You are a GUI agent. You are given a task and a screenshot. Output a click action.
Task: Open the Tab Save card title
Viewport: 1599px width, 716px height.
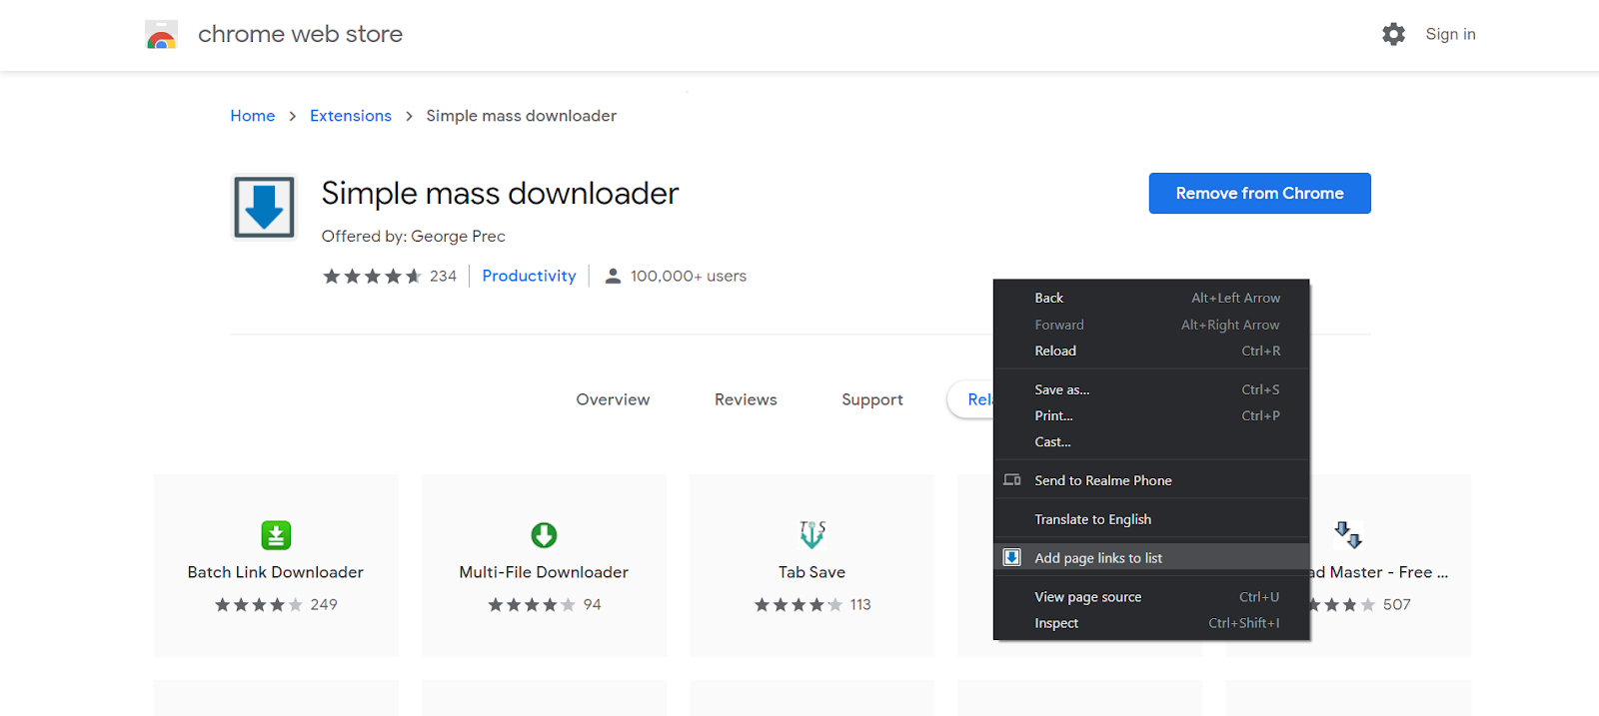click(x=812, y=572)
